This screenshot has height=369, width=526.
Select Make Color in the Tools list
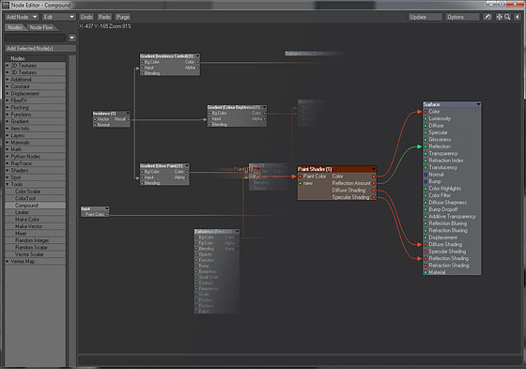coord(36,220)
